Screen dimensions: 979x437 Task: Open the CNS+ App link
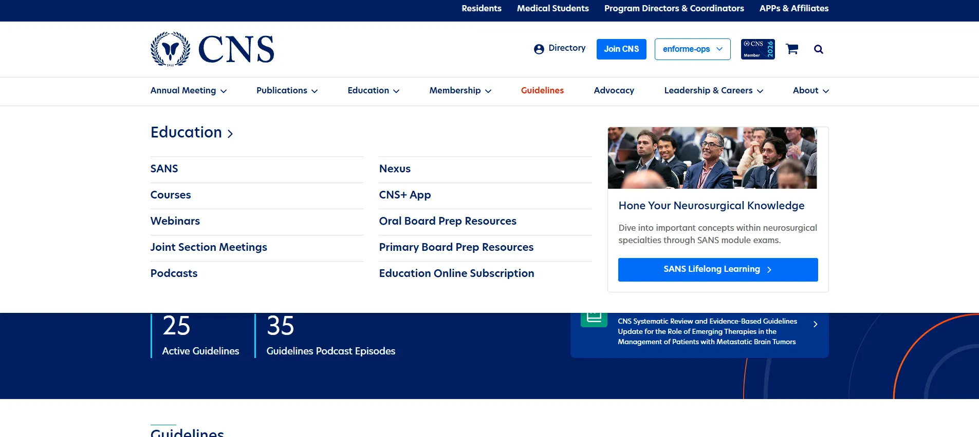click(405, 195)
